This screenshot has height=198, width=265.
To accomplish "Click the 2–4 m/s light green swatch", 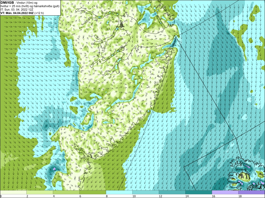I will (x=40, y=192).
